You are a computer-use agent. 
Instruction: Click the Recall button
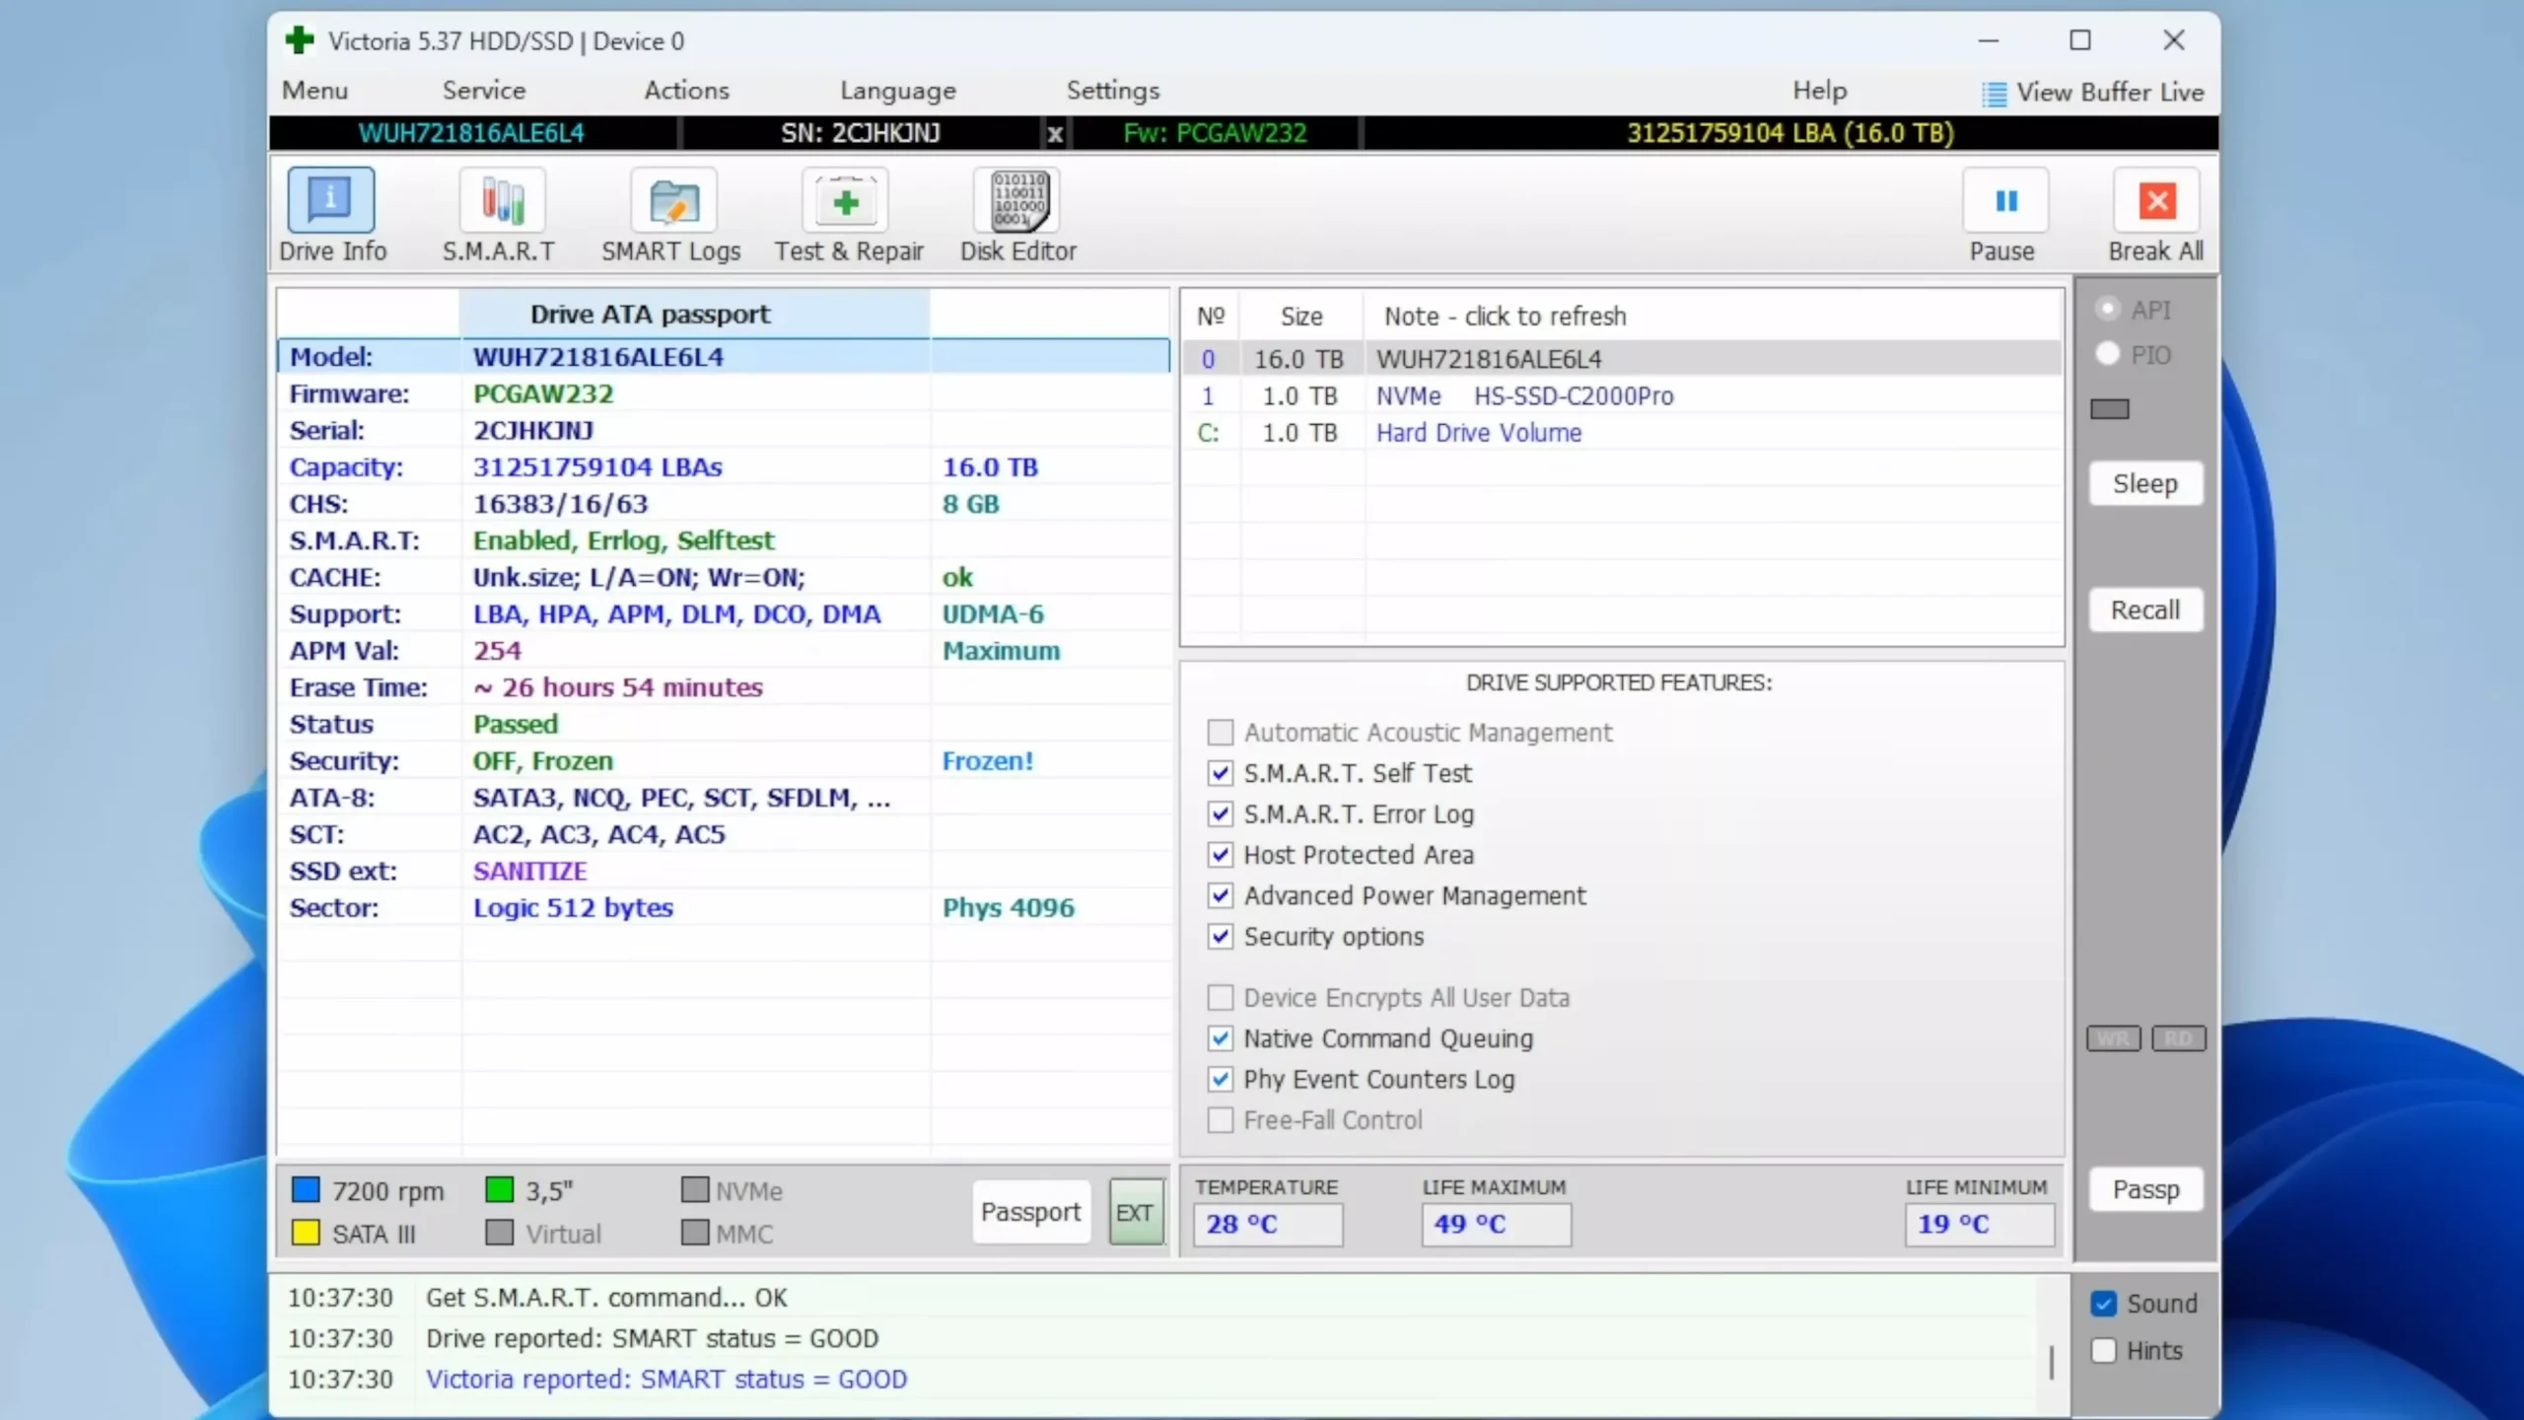[x=2144, y=610]
